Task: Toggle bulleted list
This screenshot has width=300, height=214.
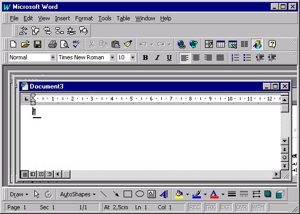Action: [x=247, y=57]
